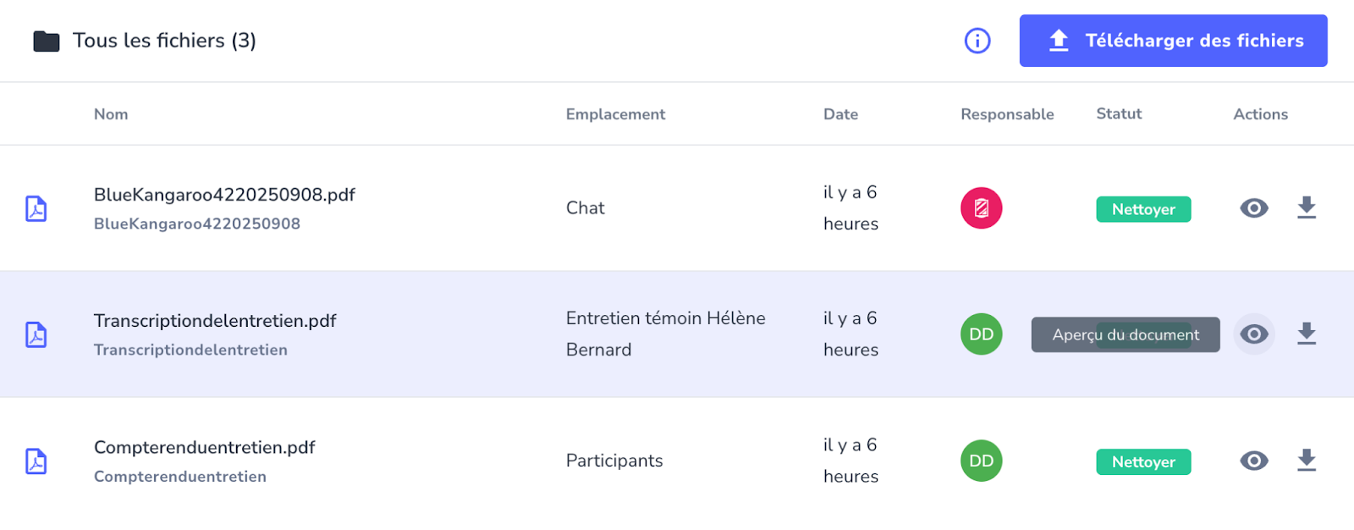Click Télécharger des fichiers upload button

point(1173,41)
